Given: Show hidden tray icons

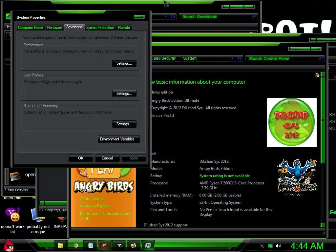Looking at the screenshot, I should pyautogui.click(x=262, y=246).
